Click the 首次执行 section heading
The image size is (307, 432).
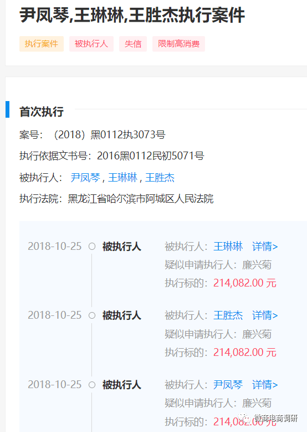(42, 112)
